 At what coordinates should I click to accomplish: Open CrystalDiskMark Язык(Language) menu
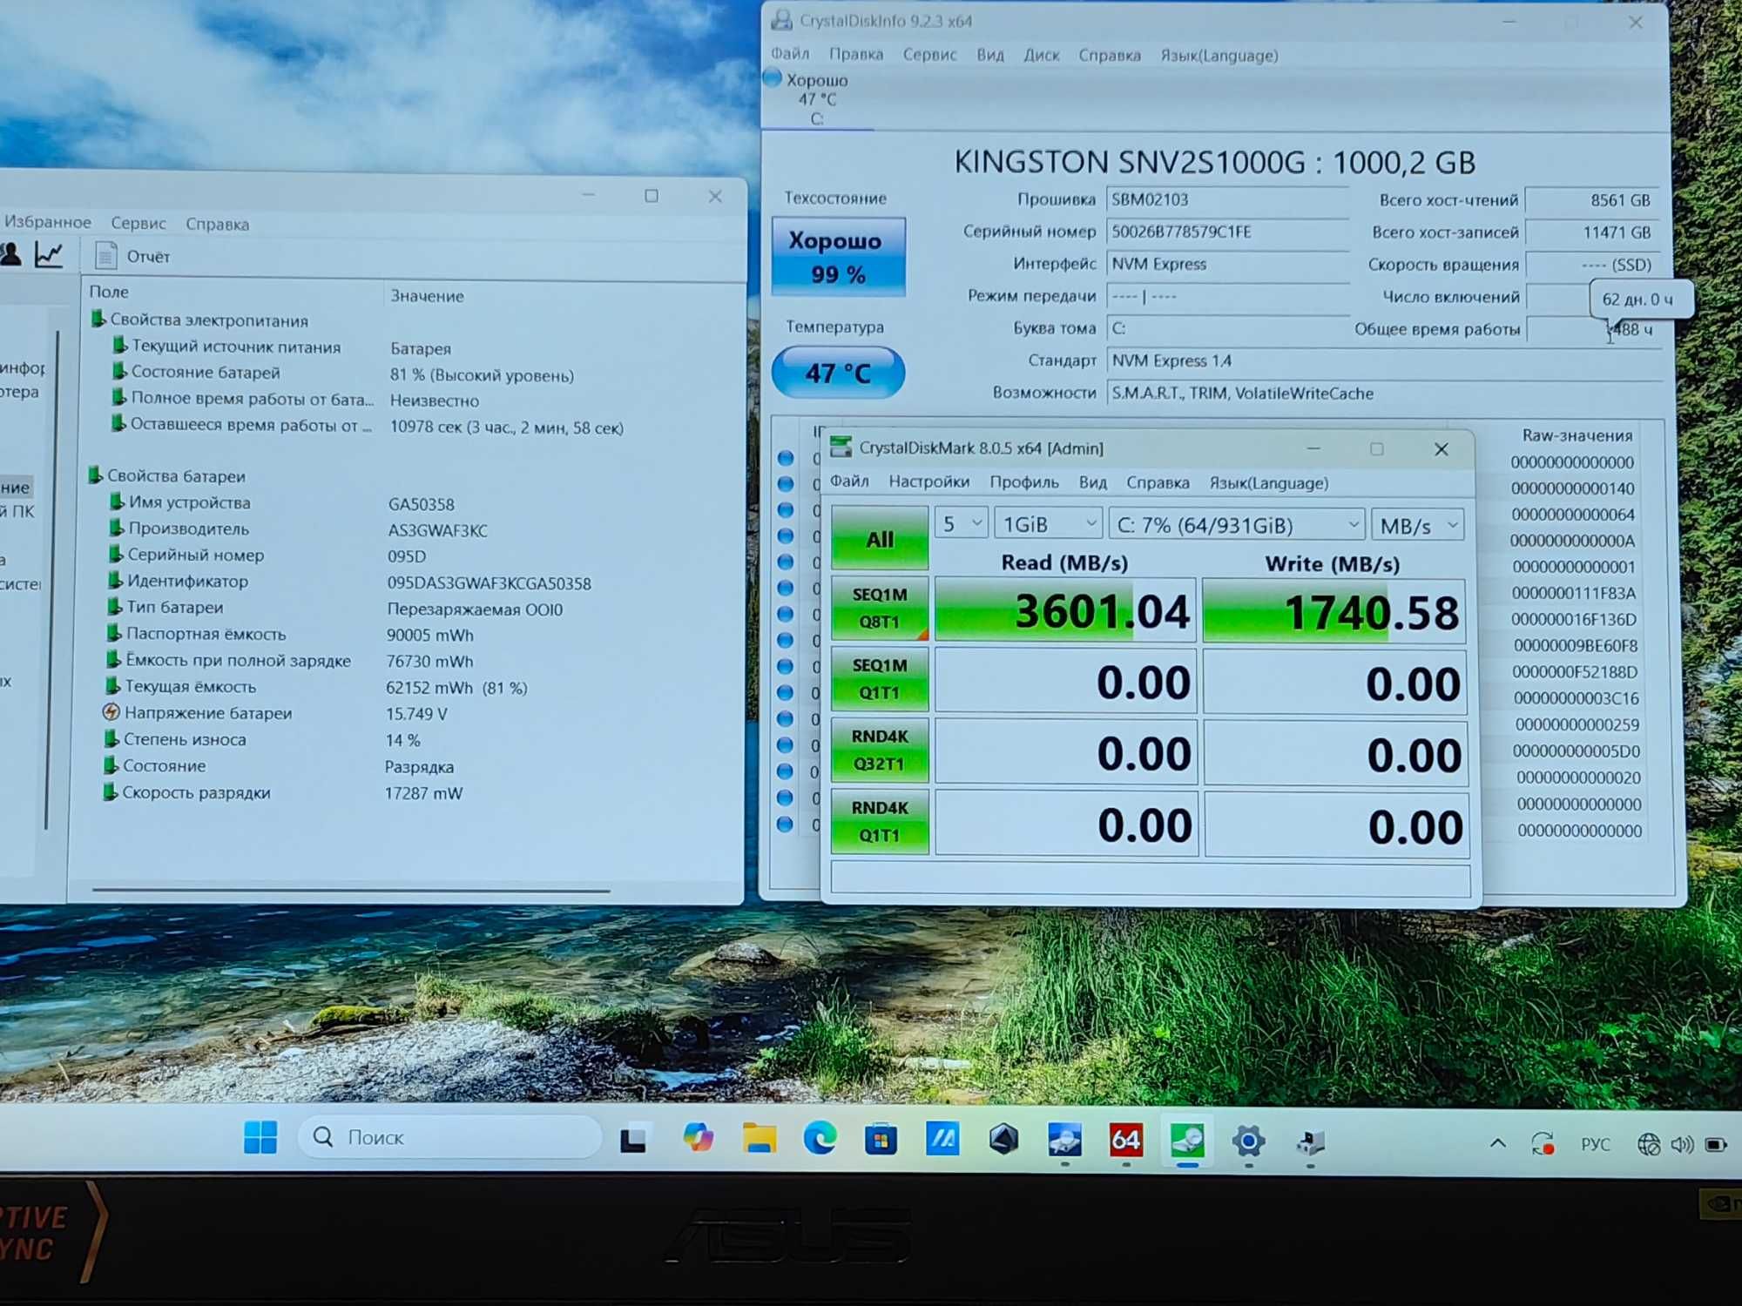pos(1268,483)
